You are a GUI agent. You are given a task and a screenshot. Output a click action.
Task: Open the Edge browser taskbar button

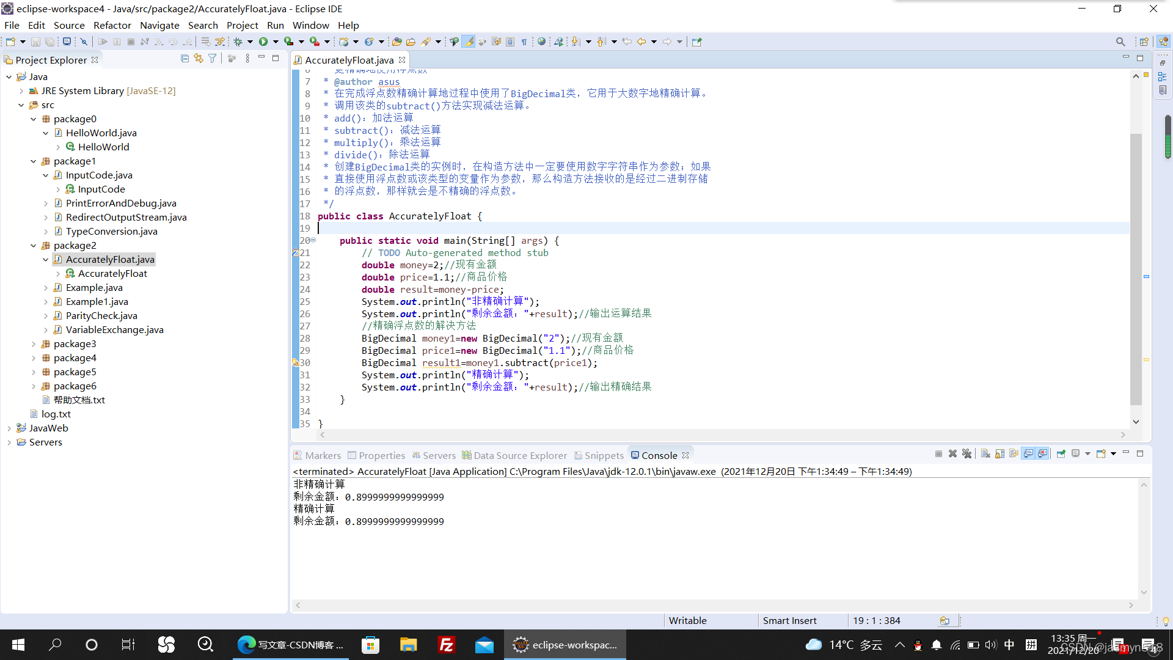[x=291, y=645]
